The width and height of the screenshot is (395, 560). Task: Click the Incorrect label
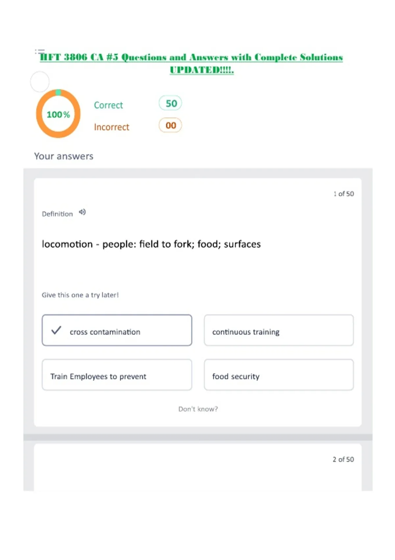pos(112,127)
